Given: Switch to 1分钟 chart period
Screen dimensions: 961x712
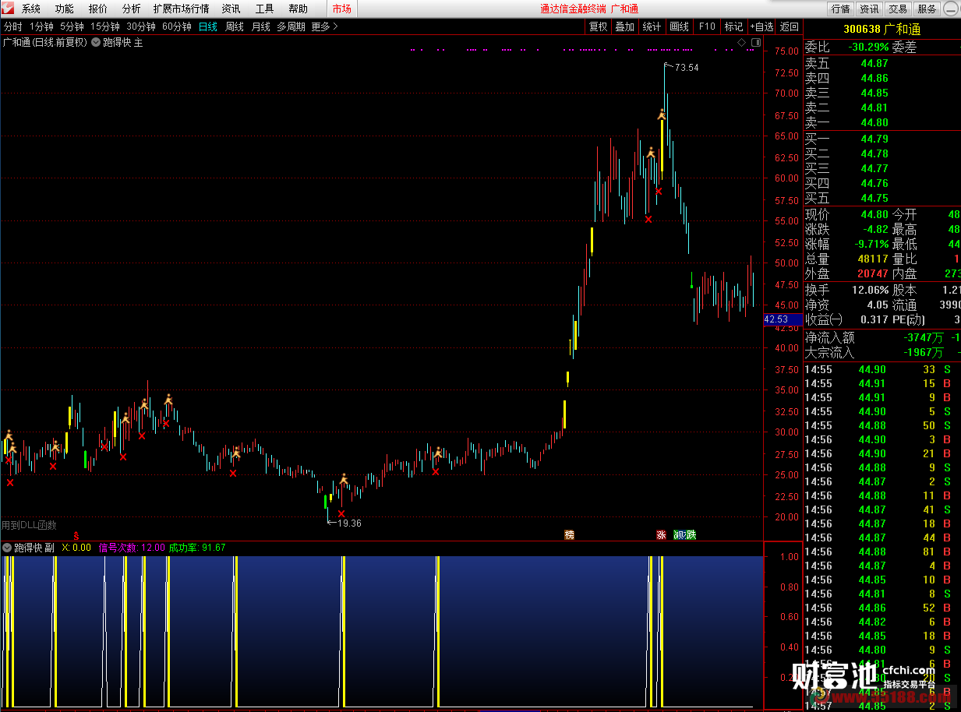Looking at the screenshot, I should [41, 26].
